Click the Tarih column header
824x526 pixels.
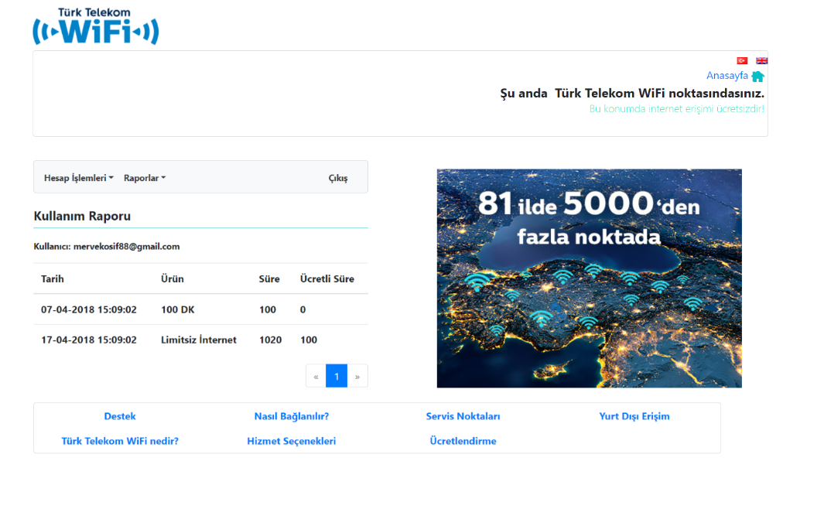click(53, 279)
